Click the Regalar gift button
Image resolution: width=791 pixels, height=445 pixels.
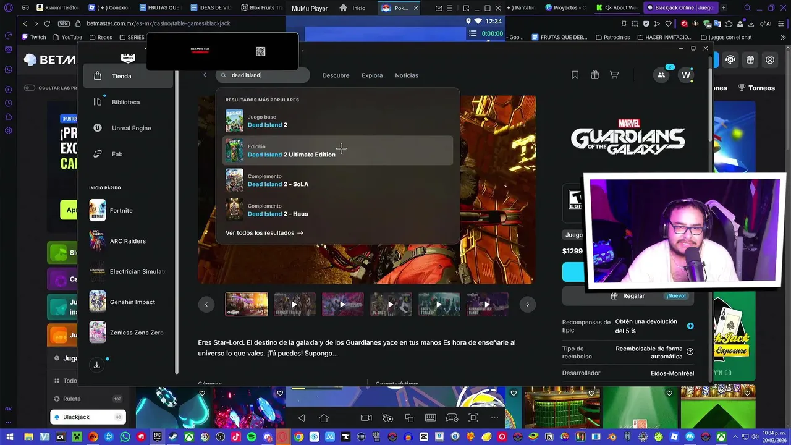[628, 296]
